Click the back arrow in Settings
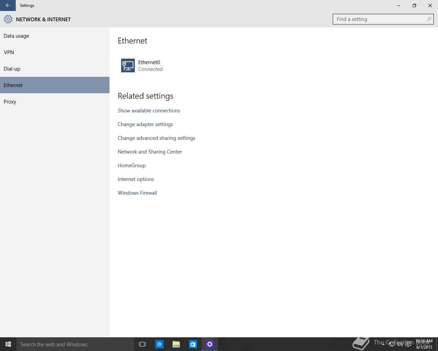 8,5
